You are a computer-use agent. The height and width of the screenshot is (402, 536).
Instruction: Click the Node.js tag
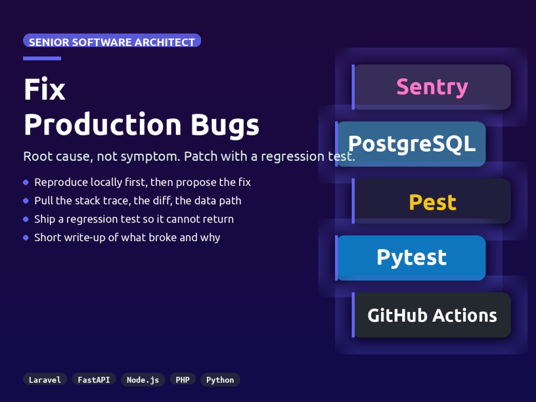coord(143,380)
